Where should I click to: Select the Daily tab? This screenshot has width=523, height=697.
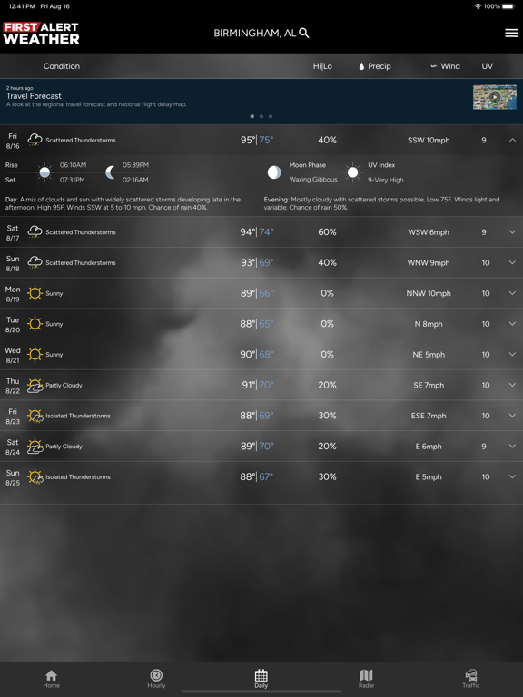[x=261, y=679]
